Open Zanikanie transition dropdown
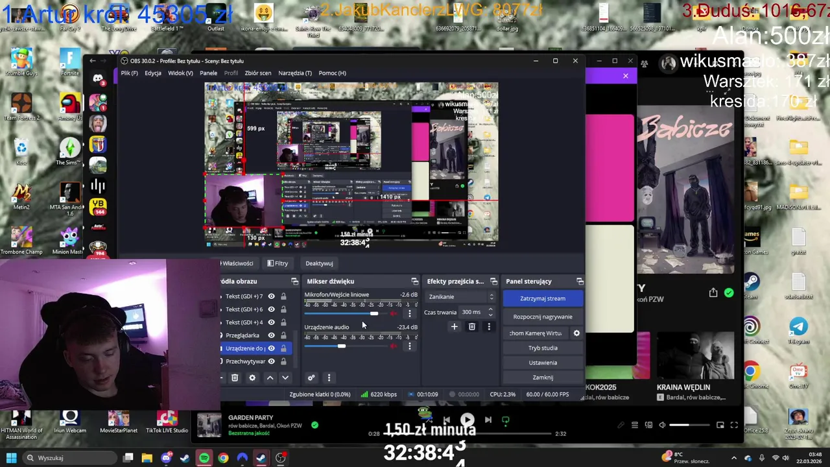Viewport: 830px width, 467px height. point(460,296)
